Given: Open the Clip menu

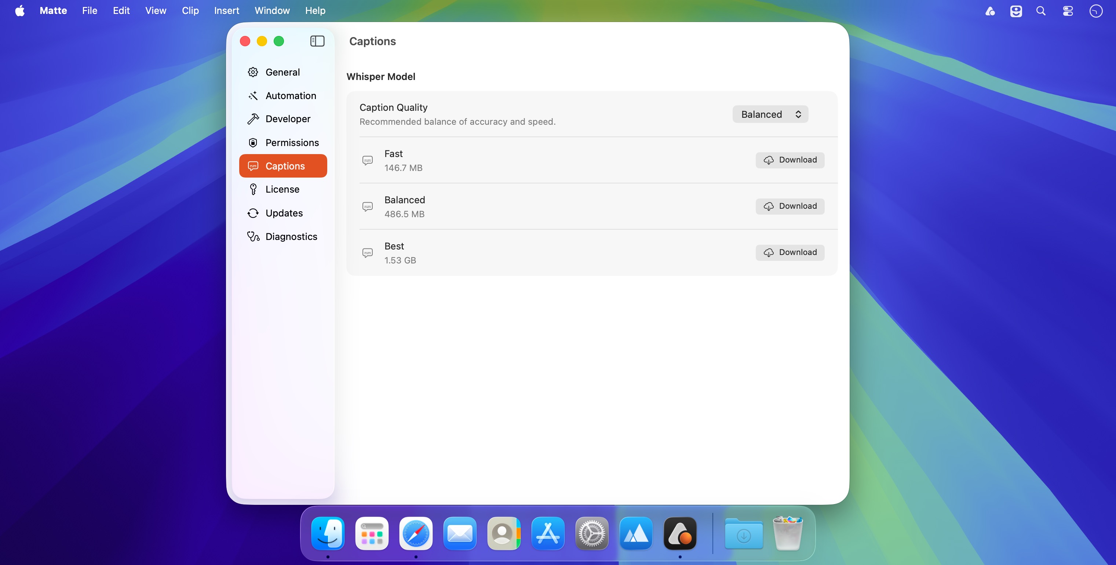Looking at the screenshot, I should coord(190,10).
